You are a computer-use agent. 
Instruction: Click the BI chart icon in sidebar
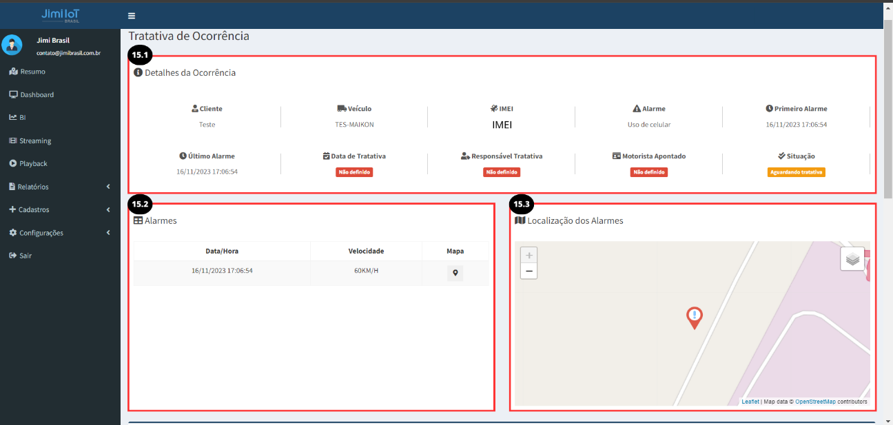pyautogui.click(x=12, y=118)
